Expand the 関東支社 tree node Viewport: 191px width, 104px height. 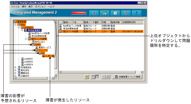coord(15,73)
